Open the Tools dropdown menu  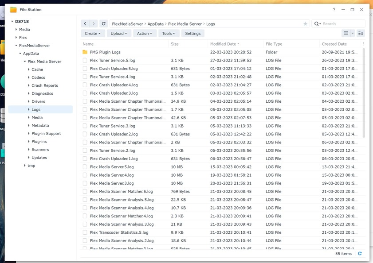[169, 34]
